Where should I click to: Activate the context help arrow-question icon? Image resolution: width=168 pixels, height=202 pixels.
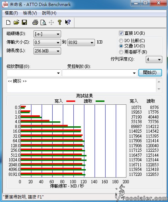(68, 22)
